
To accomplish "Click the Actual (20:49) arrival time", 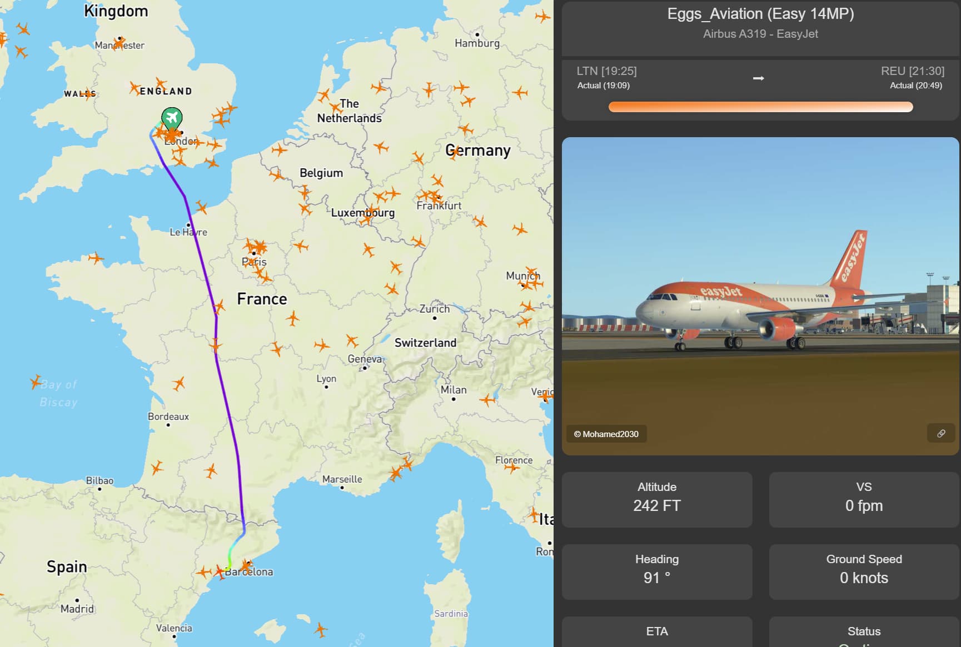I will coord(916,86).
